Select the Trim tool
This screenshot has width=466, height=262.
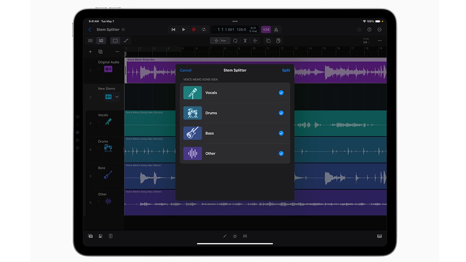pyautogui.click(x=220, y=40)
